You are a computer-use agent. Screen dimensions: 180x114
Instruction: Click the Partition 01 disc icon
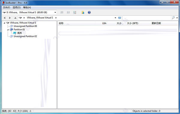point(11,29)
